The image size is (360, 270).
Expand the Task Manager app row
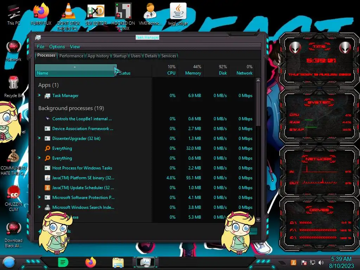pyautogui.click(x=39, y=95)
